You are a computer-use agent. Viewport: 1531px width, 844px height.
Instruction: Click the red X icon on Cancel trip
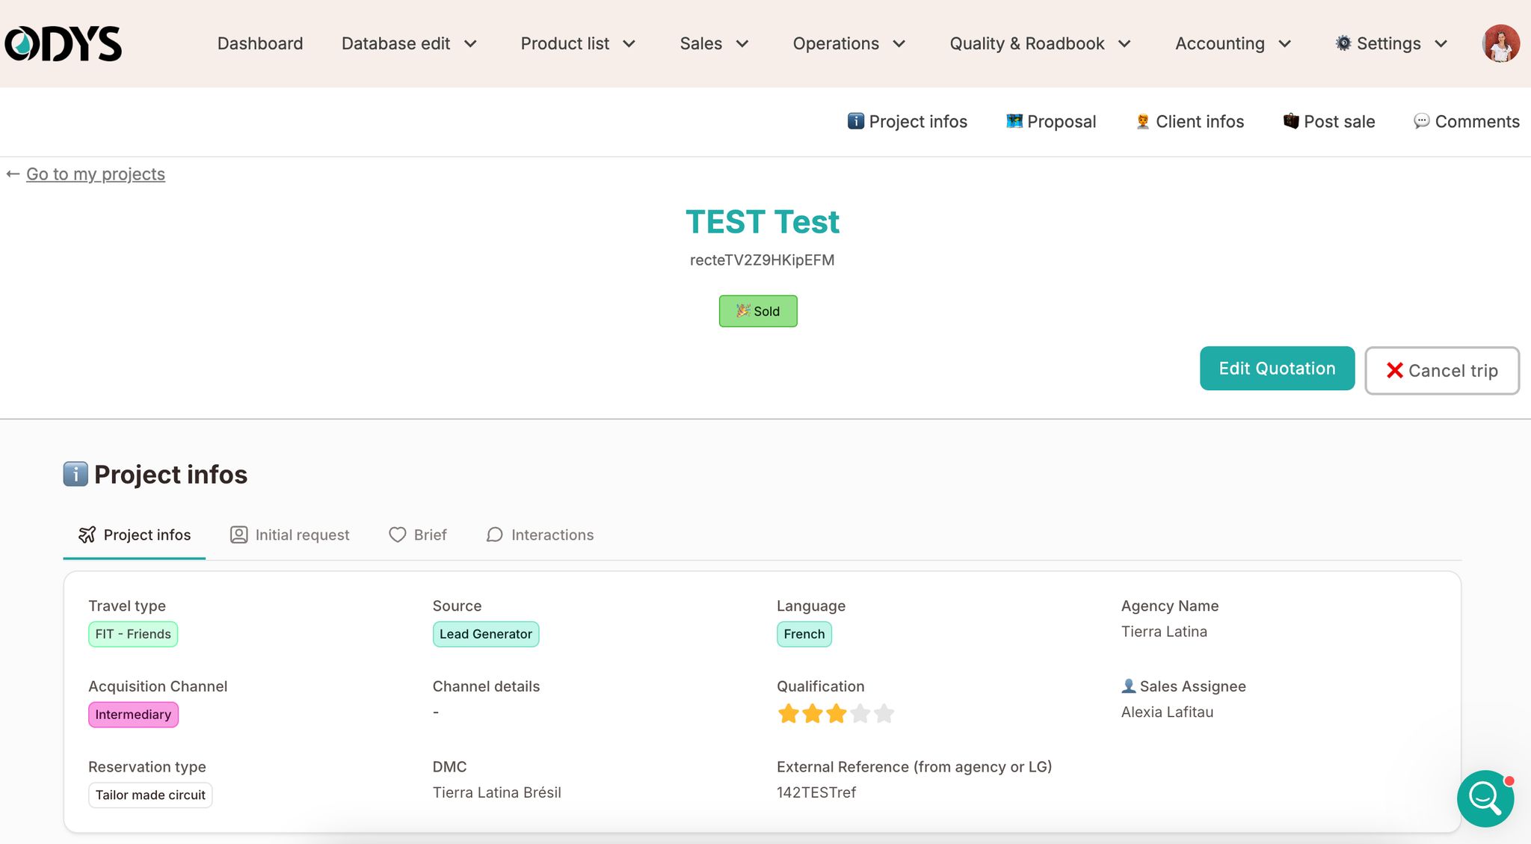1395,370
